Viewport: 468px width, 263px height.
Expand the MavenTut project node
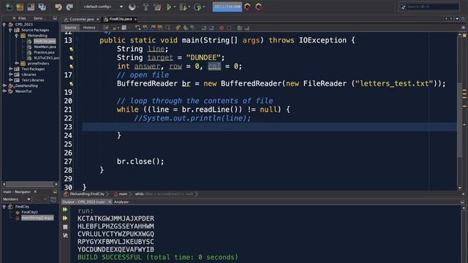point(4,91)
